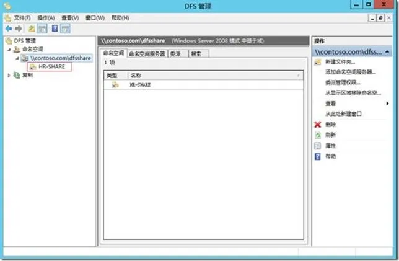Click 从显示区域移除命名空... action

pyautogui.click(x=353, y=93)
